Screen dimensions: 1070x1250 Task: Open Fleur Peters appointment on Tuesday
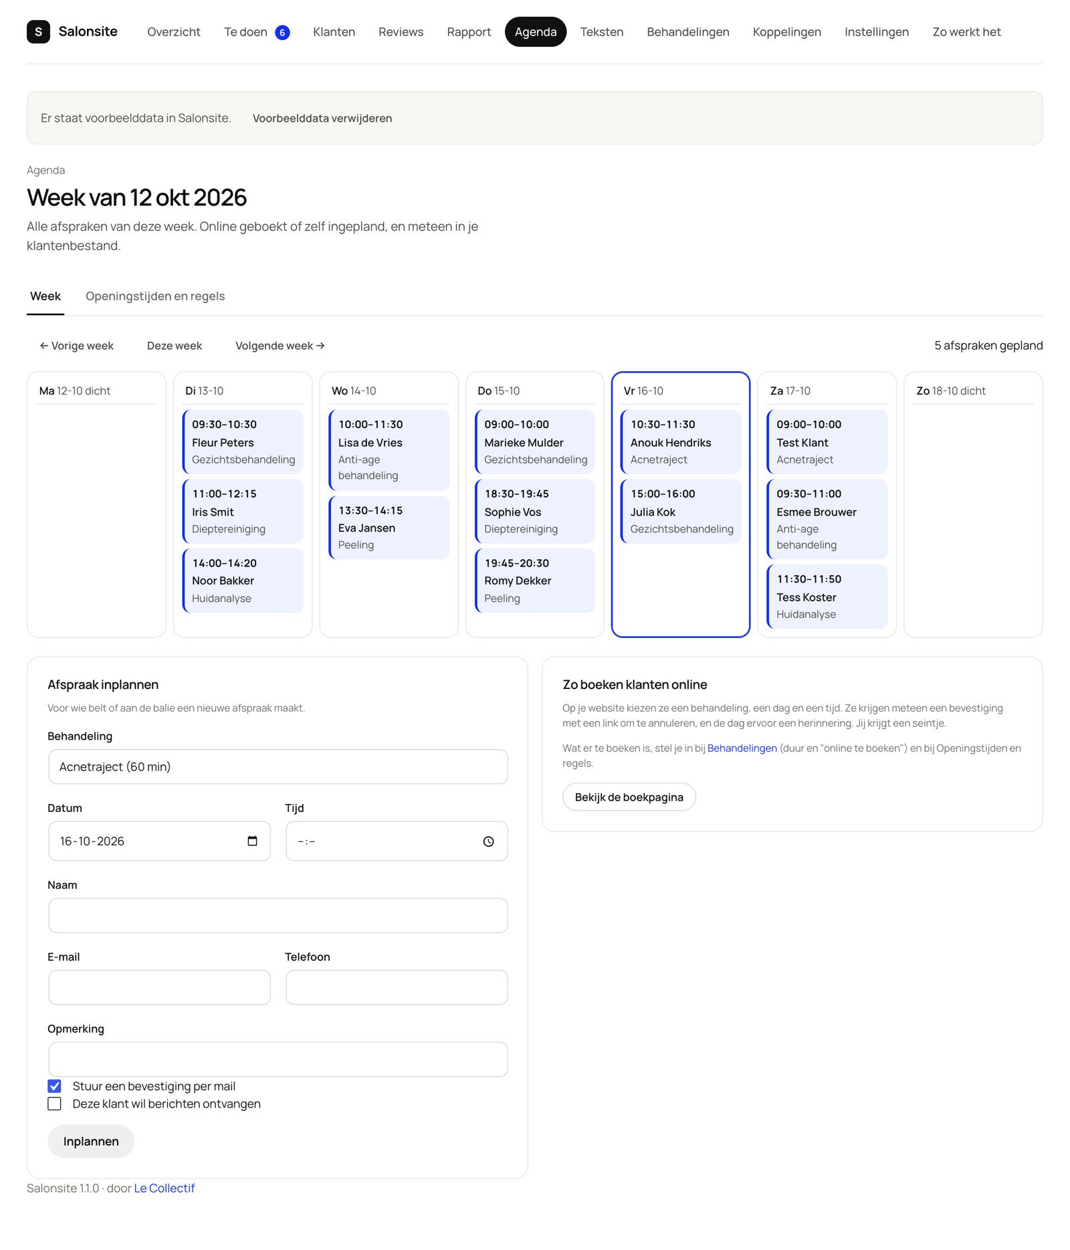tap(243, 442)
